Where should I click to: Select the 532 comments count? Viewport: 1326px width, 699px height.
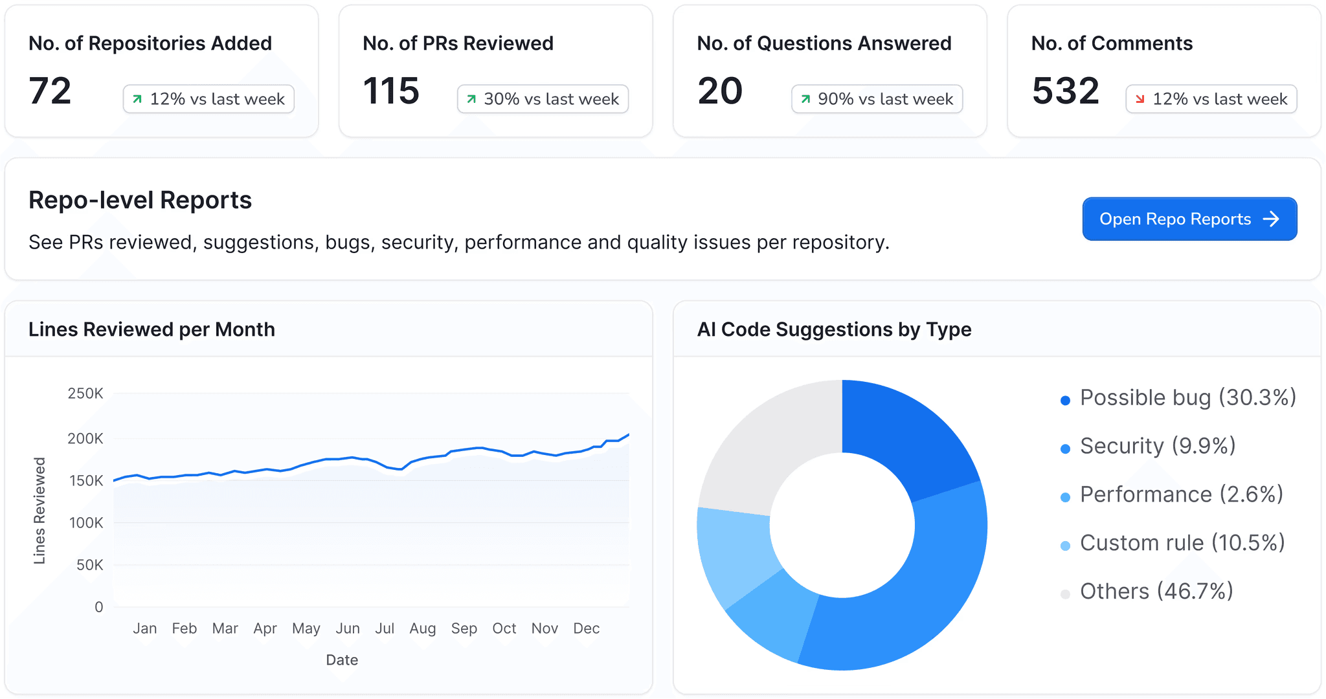1065,91
